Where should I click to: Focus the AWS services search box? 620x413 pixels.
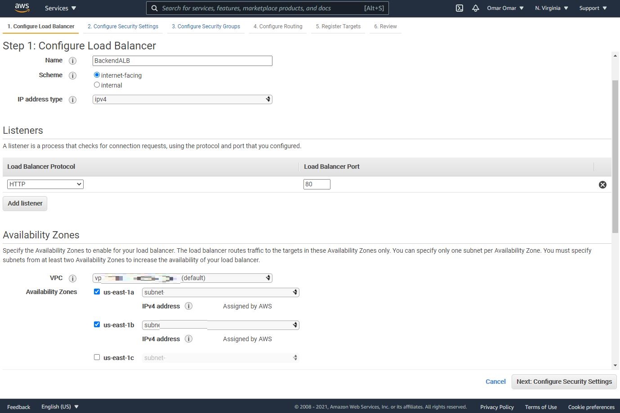pos(268,8)
